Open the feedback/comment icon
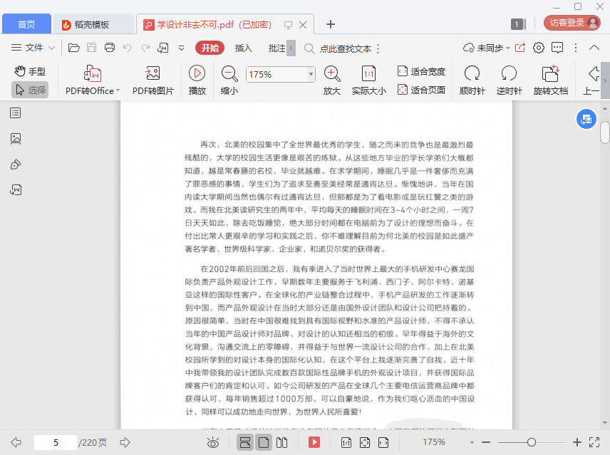The height and width of the screenshot is (455, 610). pos(557,48)
